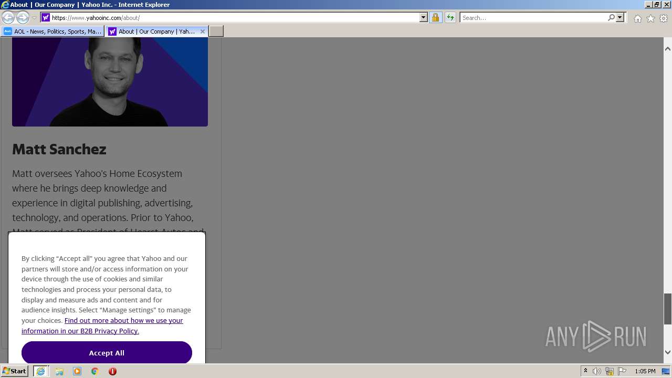Open the recent pages dropdown arrow

34,17
